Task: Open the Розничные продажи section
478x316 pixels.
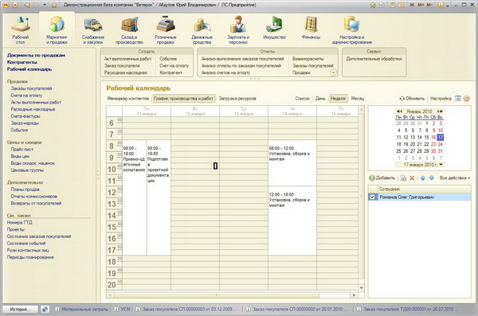Action: [x=166, y=30]
